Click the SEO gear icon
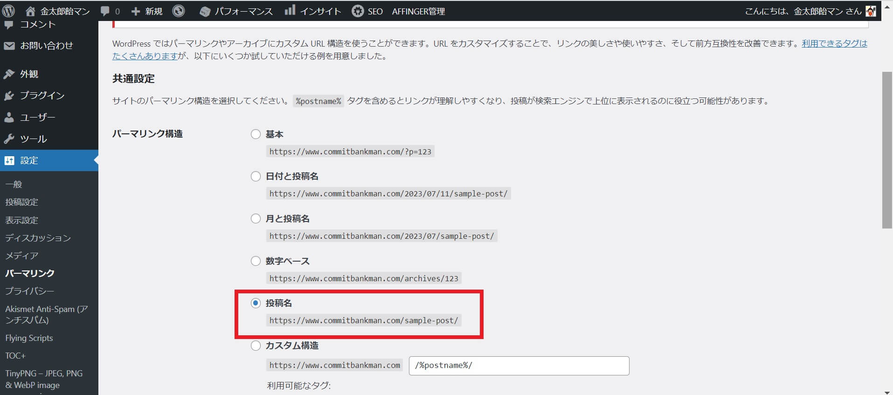The width and height of the screenshot is (893, 395). point(358,11)
